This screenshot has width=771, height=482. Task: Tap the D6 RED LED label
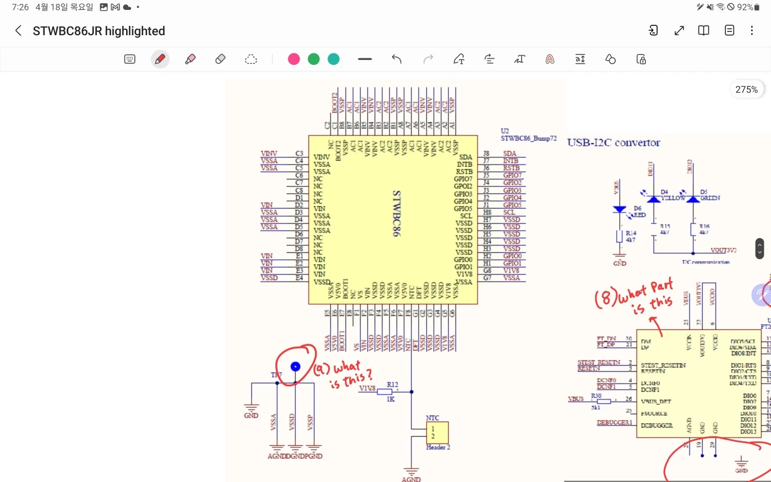[639, 212]
